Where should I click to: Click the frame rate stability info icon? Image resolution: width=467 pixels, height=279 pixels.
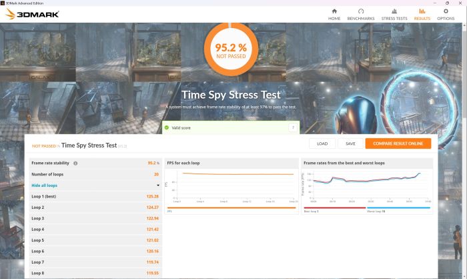75,163
